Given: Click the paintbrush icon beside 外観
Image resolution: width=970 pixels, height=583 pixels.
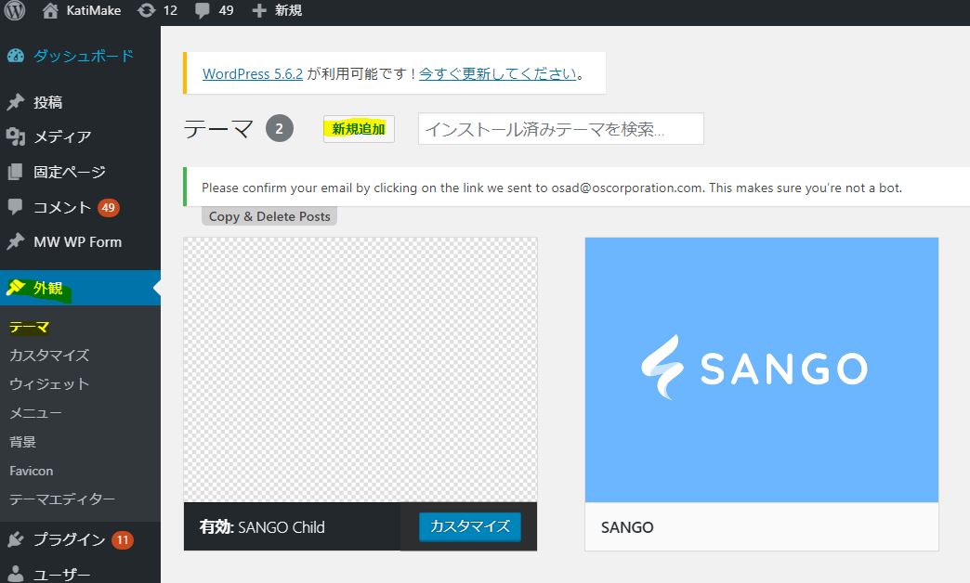Looking at the screenshot, I should [x=16, y=288].
